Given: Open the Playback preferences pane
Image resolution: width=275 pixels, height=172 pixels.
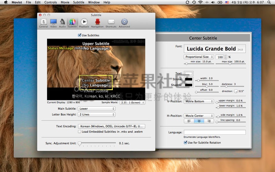Looking at the screenshot, I should [x=84, y=23].
